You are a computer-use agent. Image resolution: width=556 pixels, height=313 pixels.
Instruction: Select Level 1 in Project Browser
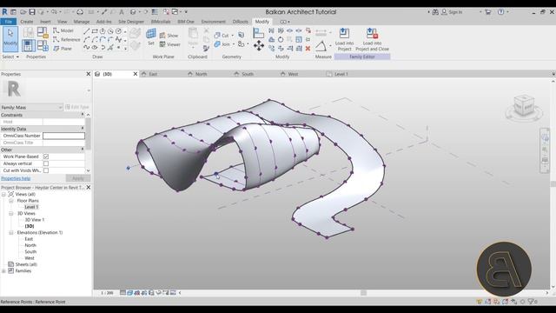coord(31,207)
